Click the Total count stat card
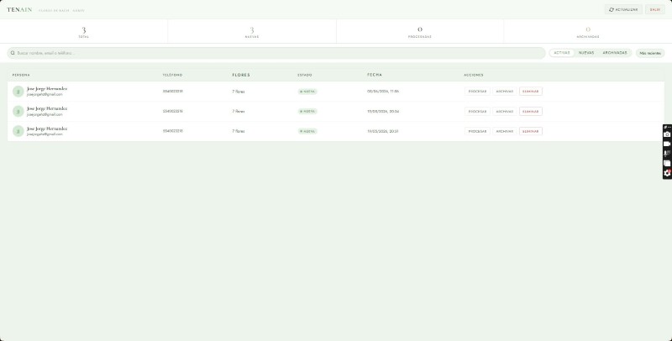This screenshot has height=341, width=672. (x=84, y=31)
